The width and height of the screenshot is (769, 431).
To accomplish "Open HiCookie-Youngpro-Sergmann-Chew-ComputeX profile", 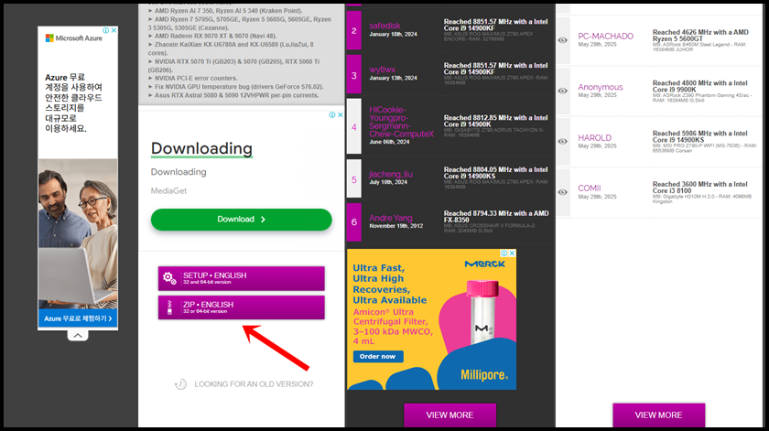I will (x=402, y=122).
